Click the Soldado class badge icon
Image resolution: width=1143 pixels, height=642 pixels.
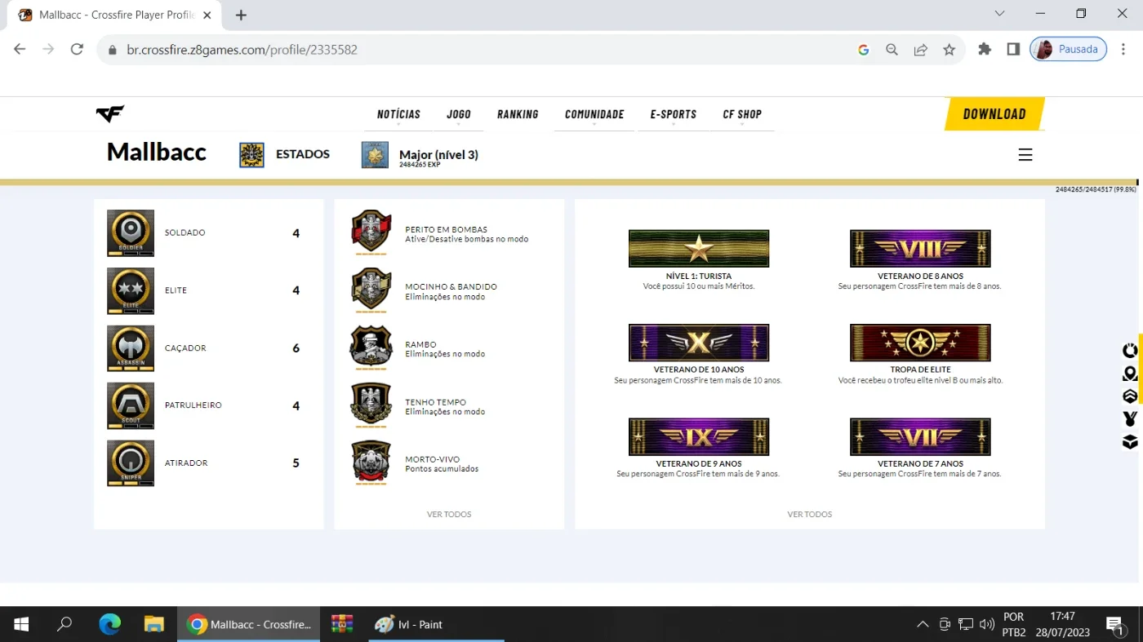pos(131,233)
